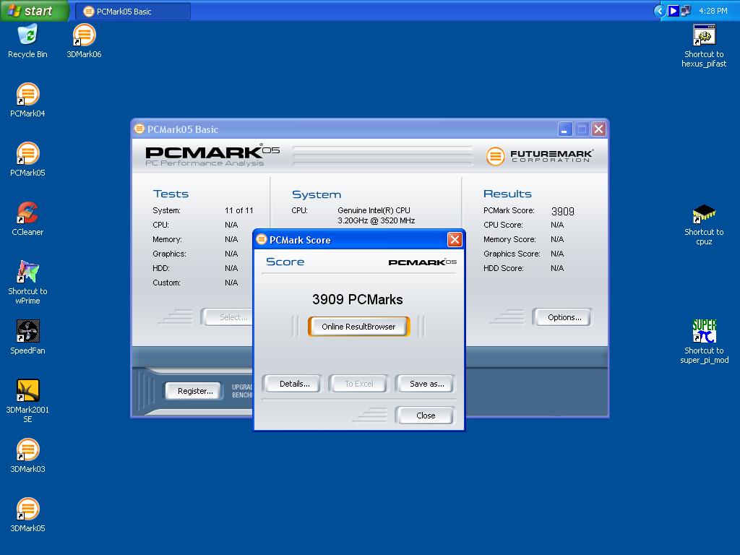Image resolution: width=740 pixels, height=555 pixels.
Task: Click Close button in PCMark Score dialog
Action: point(426,416)
